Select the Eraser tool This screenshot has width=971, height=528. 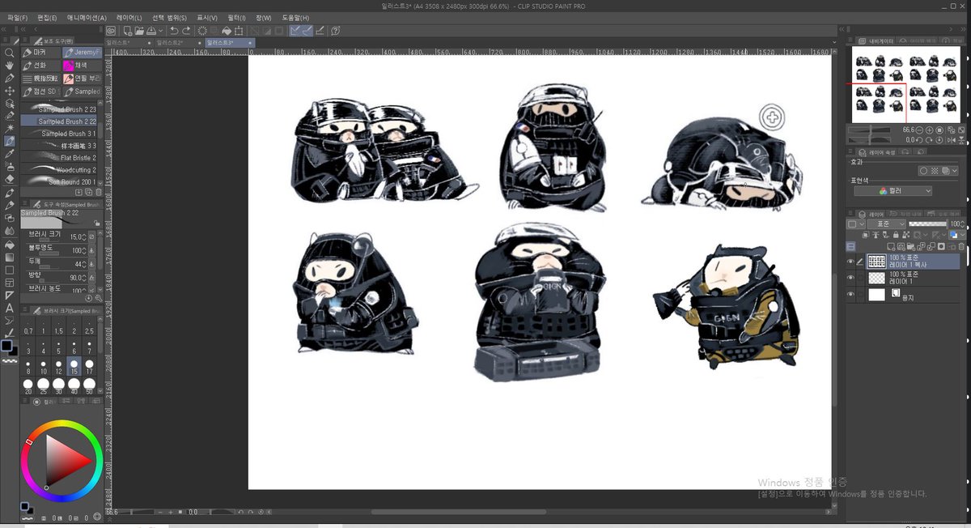pyautogui.click(x=10, y=179)
